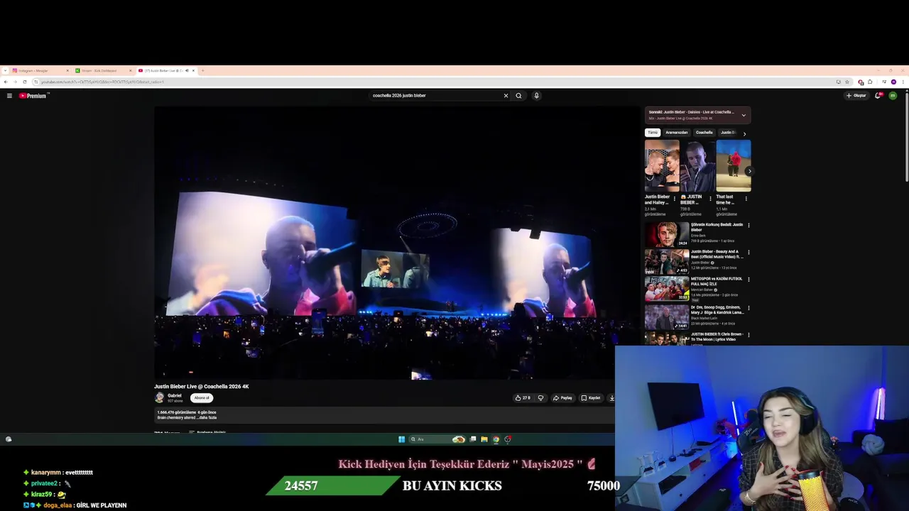Viewport: 909px width, 511px height.
Task: Open Chrome on the taskbar
Action: pos(496,439)
